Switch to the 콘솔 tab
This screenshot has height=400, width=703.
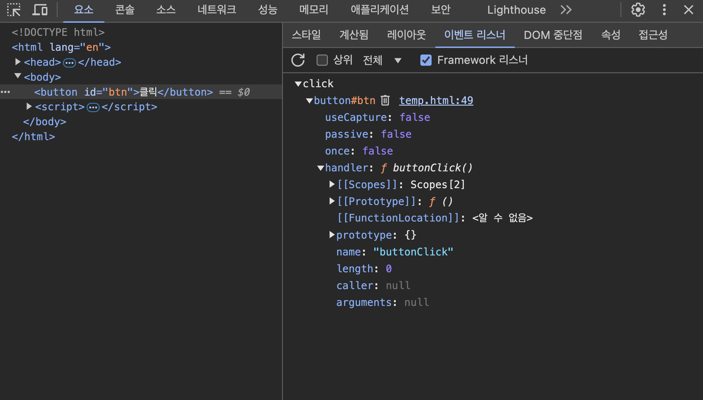click(125, 10)
